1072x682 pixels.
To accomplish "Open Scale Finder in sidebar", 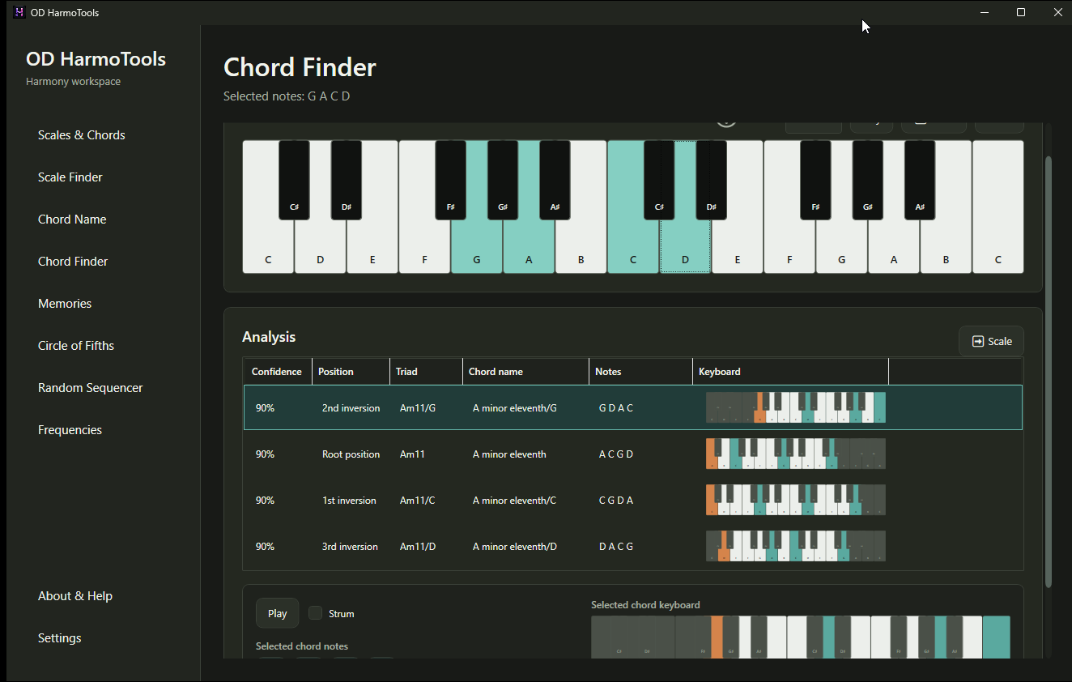I will 70,177.
